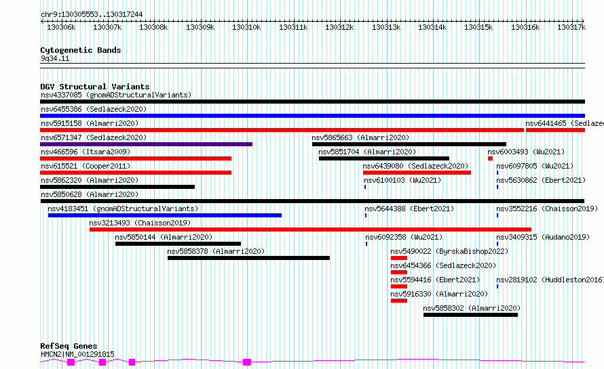Click the black bar under nsv5865663
The height and width of the screenshot is (369, 604).
(409, 144)
